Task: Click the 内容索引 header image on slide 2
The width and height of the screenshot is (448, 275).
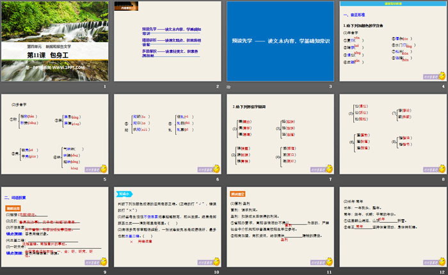Action: (125, 6)
